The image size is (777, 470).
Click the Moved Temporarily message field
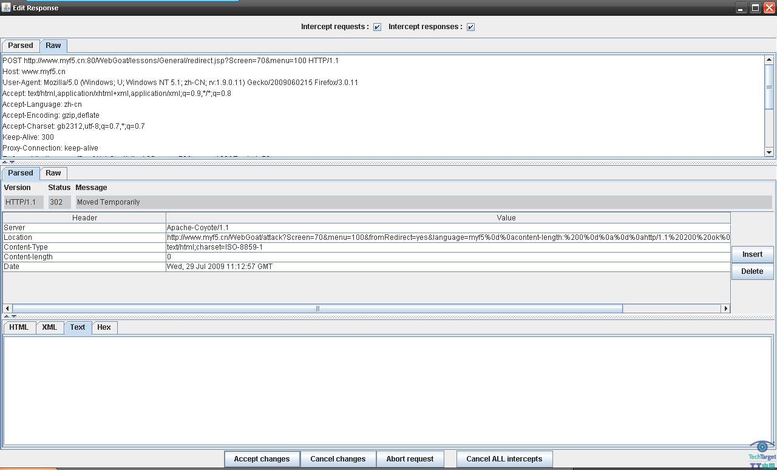coord(424,202)
